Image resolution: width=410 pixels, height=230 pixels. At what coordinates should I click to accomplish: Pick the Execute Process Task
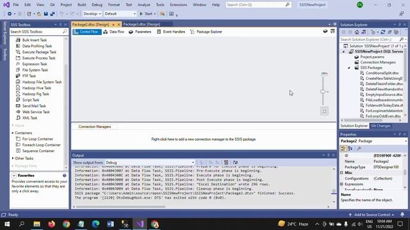click(38, 58)
